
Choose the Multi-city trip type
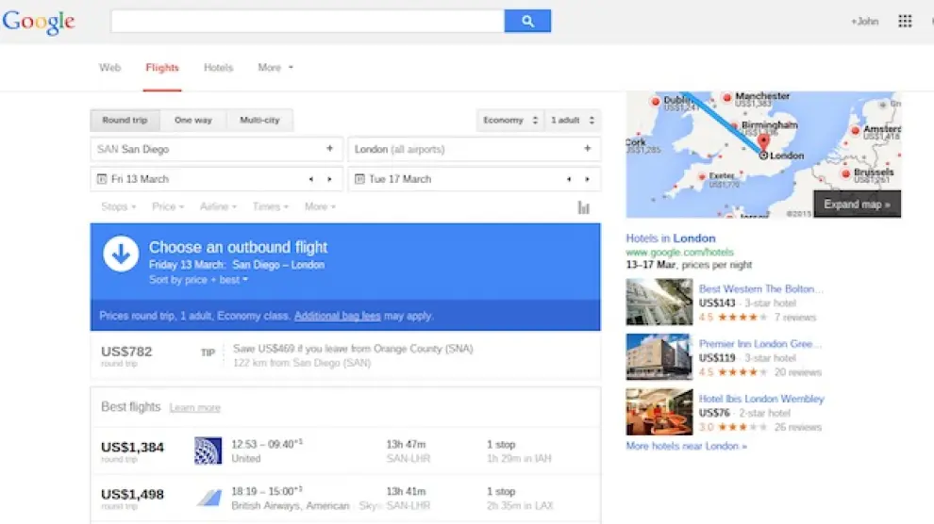point(259,121)
